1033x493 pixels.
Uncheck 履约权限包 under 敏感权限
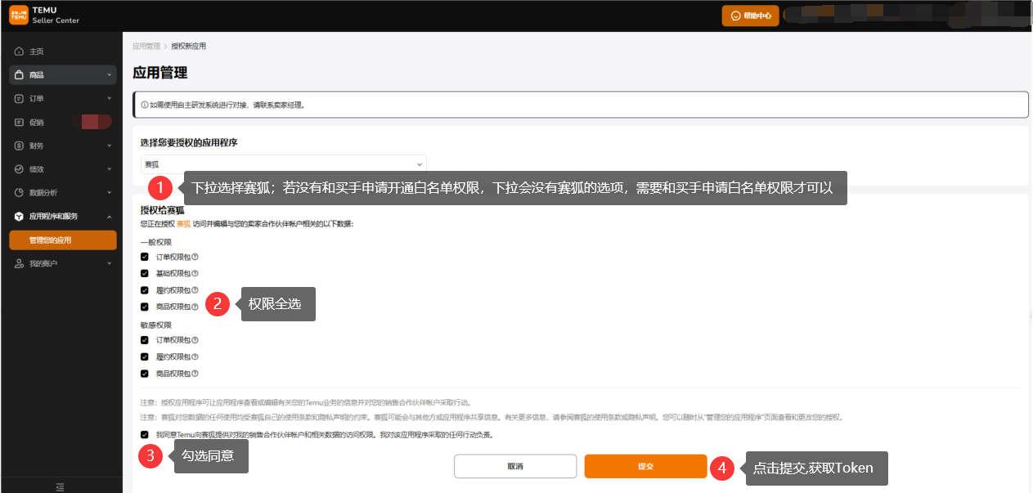[145, 357]
